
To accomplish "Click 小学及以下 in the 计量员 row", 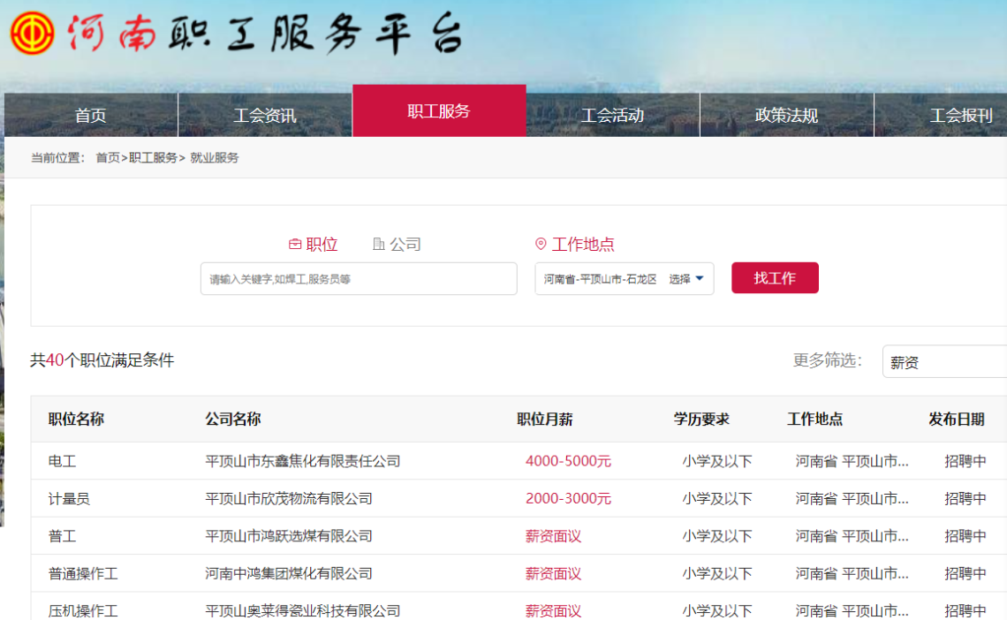I will 716,499.
